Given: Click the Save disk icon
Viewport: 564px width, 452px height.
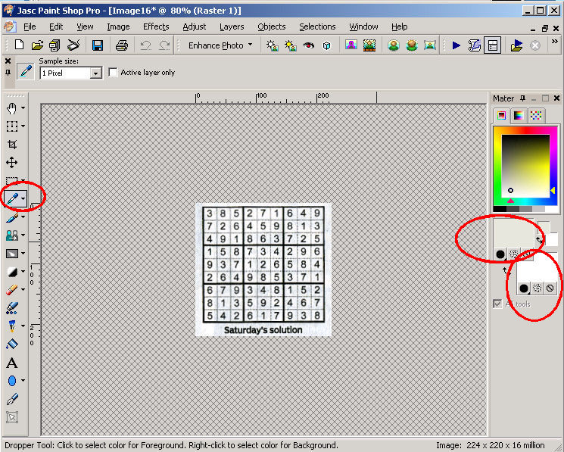Looking at the screenshot, I should tap(98, 45).
